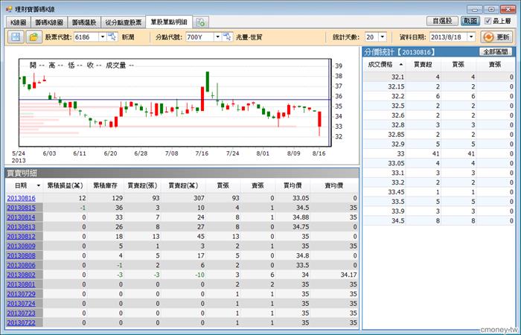The height and width of the screenshot is (335, 521).
Task: Expand the 統計天數 dropdown
Action: pos(383,37)
